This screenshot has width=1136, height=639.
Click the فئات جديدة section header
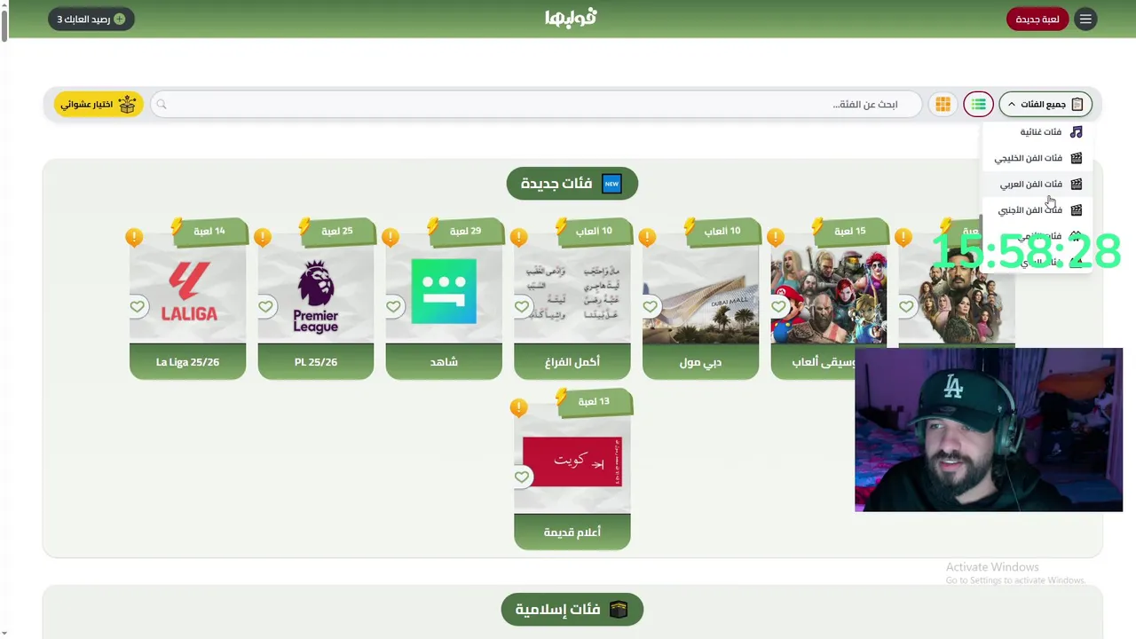click(x=572, y=184)
